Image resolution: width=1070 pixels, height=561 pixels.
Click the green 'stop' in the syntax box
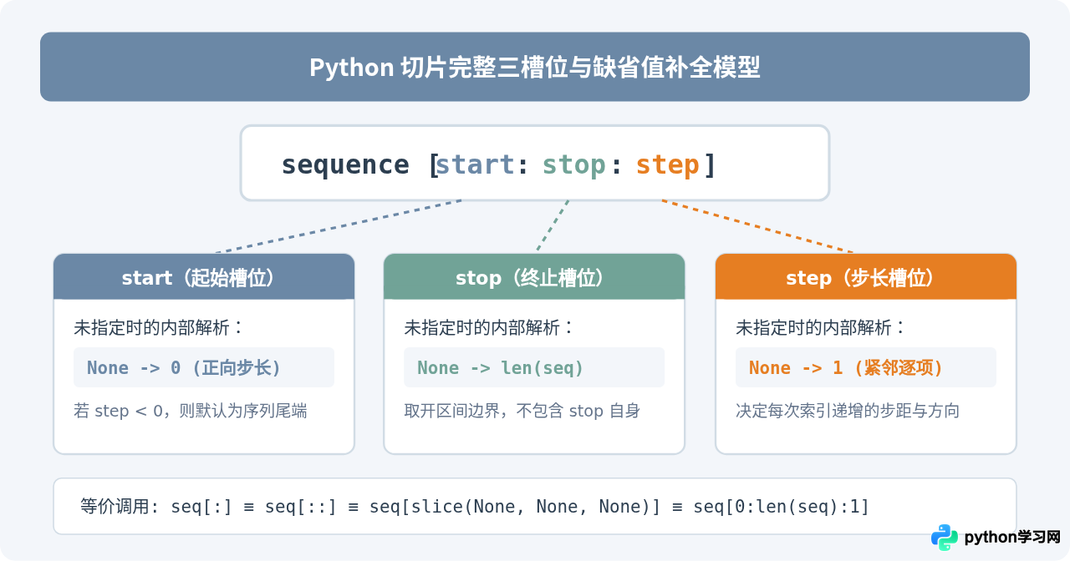[x=573, y=164]
